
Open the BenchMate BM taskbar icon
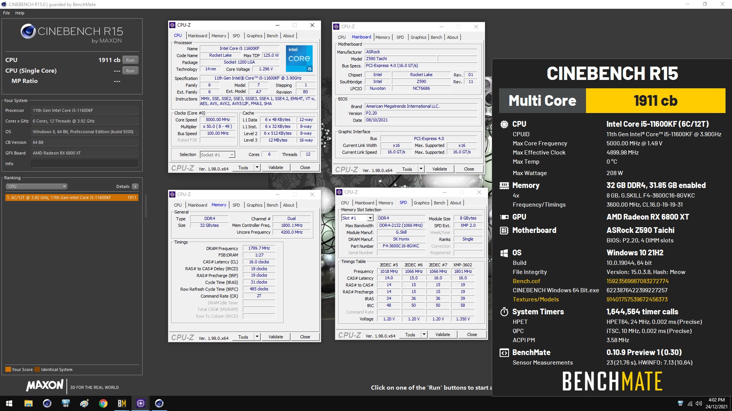tap(122, 403)
